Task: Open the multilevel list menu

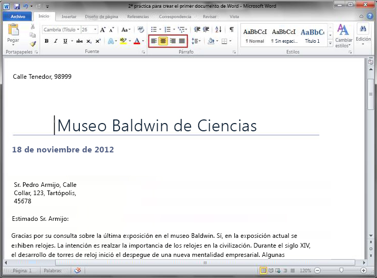Action: (182, 29)
